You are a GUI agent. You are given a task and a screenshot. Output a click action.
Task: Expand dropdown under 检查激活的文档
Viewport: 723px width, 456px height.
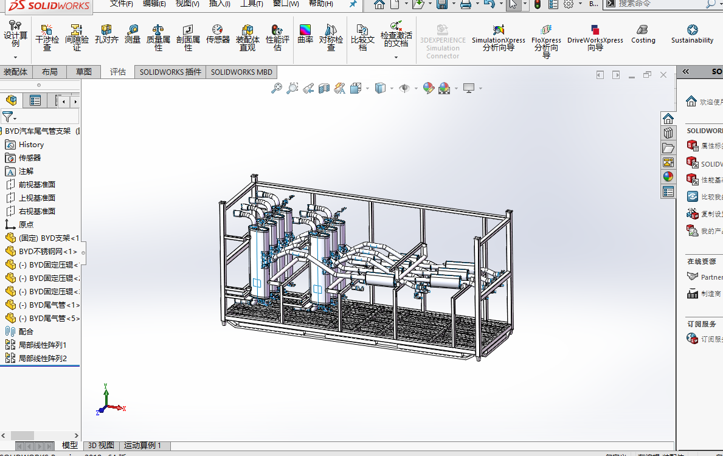click(396, 58)
